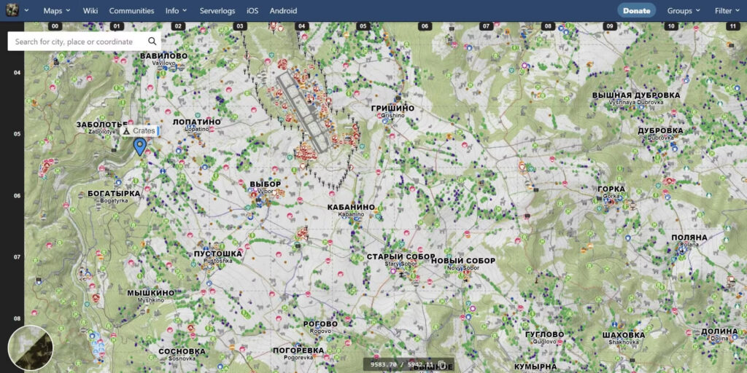Click the airfield runway on the map
This screenshot has height=373, width=747.
point(301,109)
